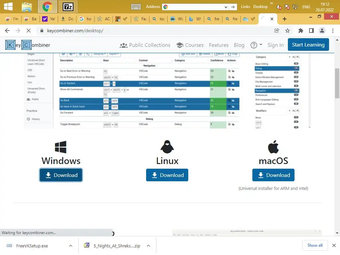Image resolution: width=340 pixels, height=255 pixels.
Task: Toggle the Chrome side panel
Action: tap(311, 31)
